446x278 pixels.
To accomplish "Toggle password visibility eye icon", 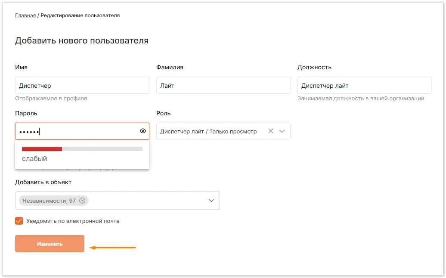I will [143, 131].
